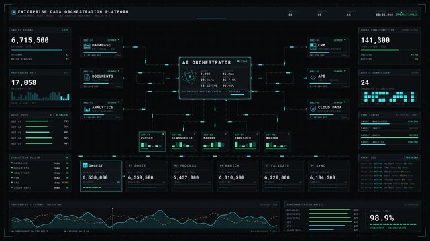The width and height of the screenshot is (430, 241).
Task: Click the API source code brackets icon
Action: click(313, 78)
